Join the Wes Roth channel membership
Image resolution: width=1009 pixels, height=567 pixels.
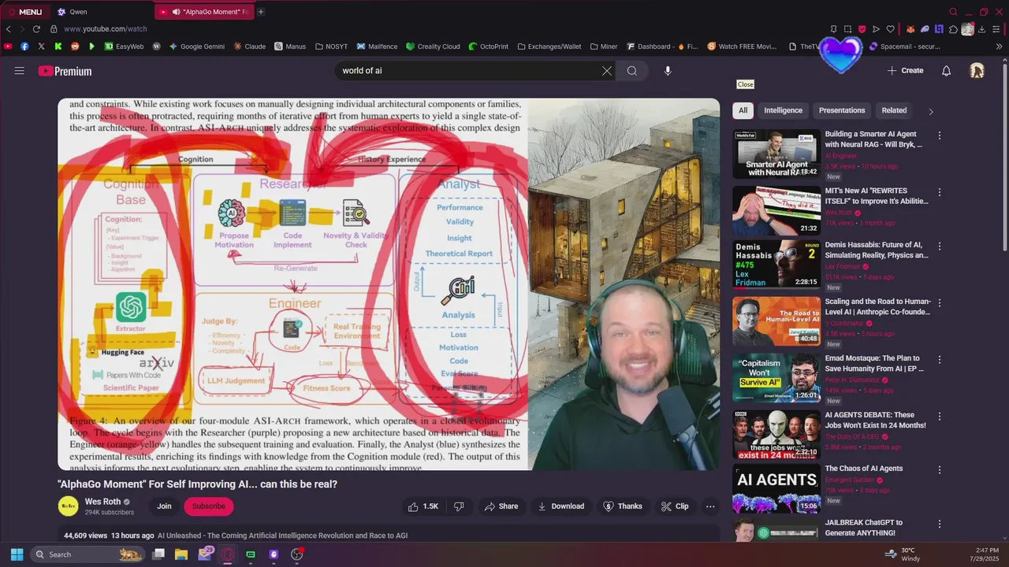point(164,506)
